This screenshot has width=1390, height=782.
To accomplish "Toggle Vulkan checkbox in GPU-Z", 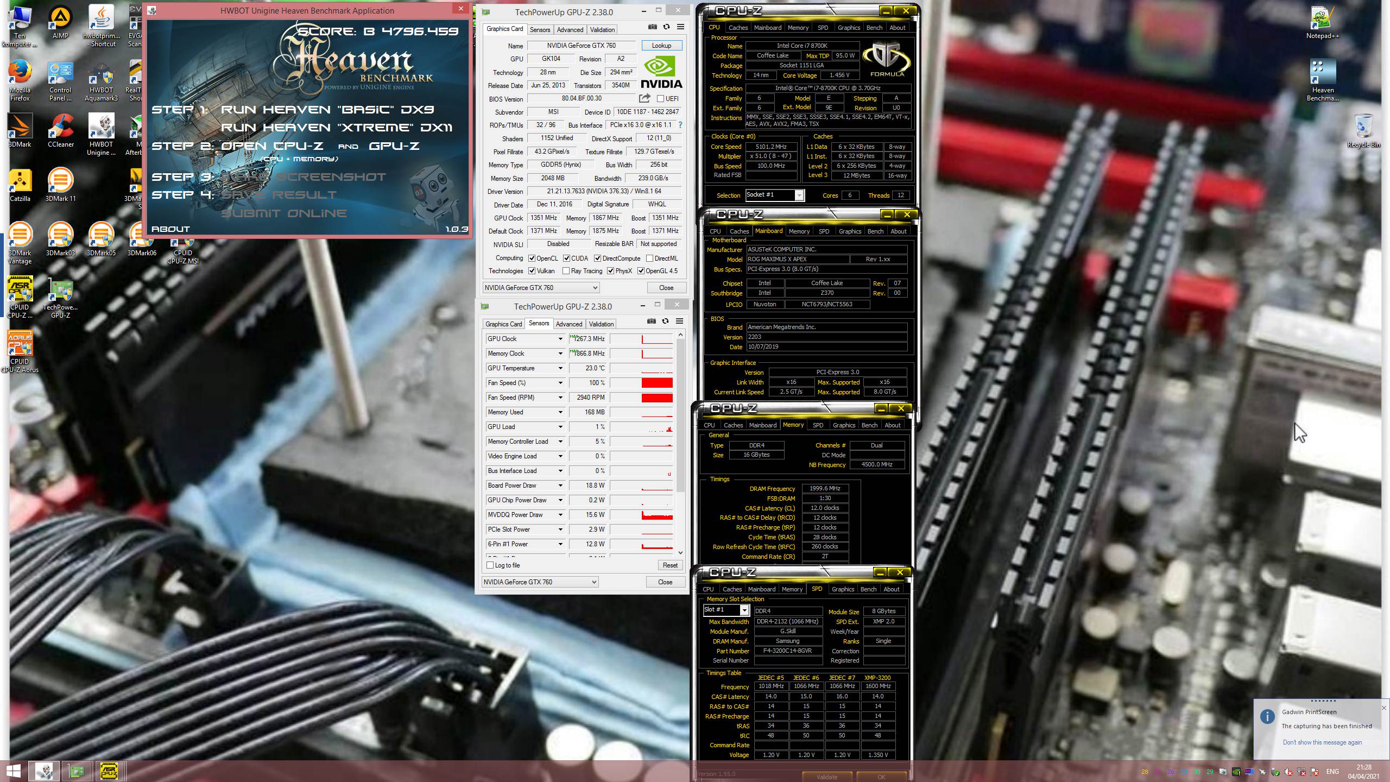I will point(532,271).
